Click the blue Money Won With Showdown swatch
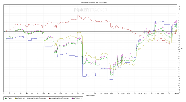The width and height of the screenshot is (186, 102). coord(28,98)
